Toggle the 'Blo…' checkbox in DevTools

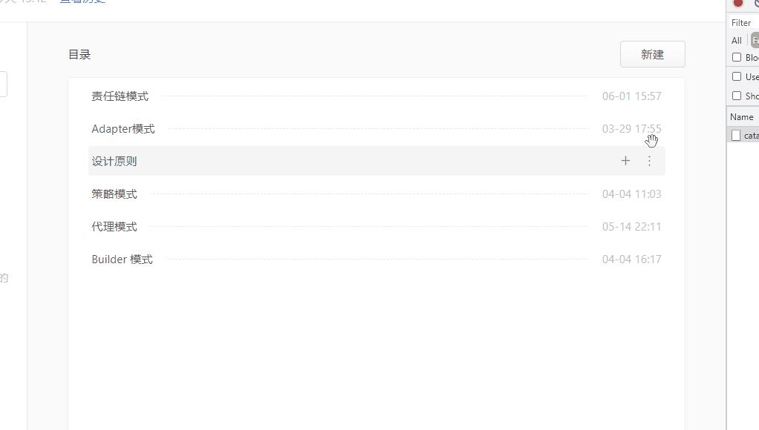737,57
